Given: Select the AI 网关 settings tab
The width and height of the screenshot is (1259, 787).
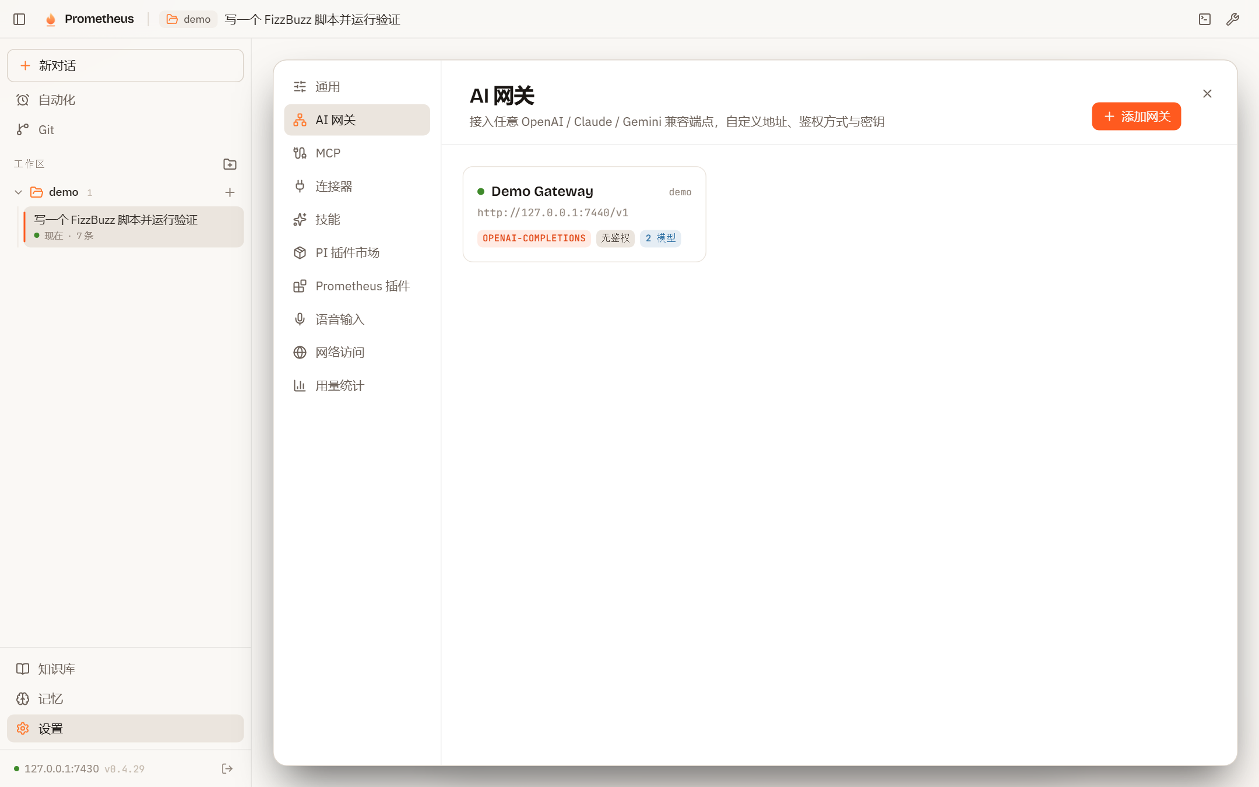Looking at the screenshot, I should point(357,120).
